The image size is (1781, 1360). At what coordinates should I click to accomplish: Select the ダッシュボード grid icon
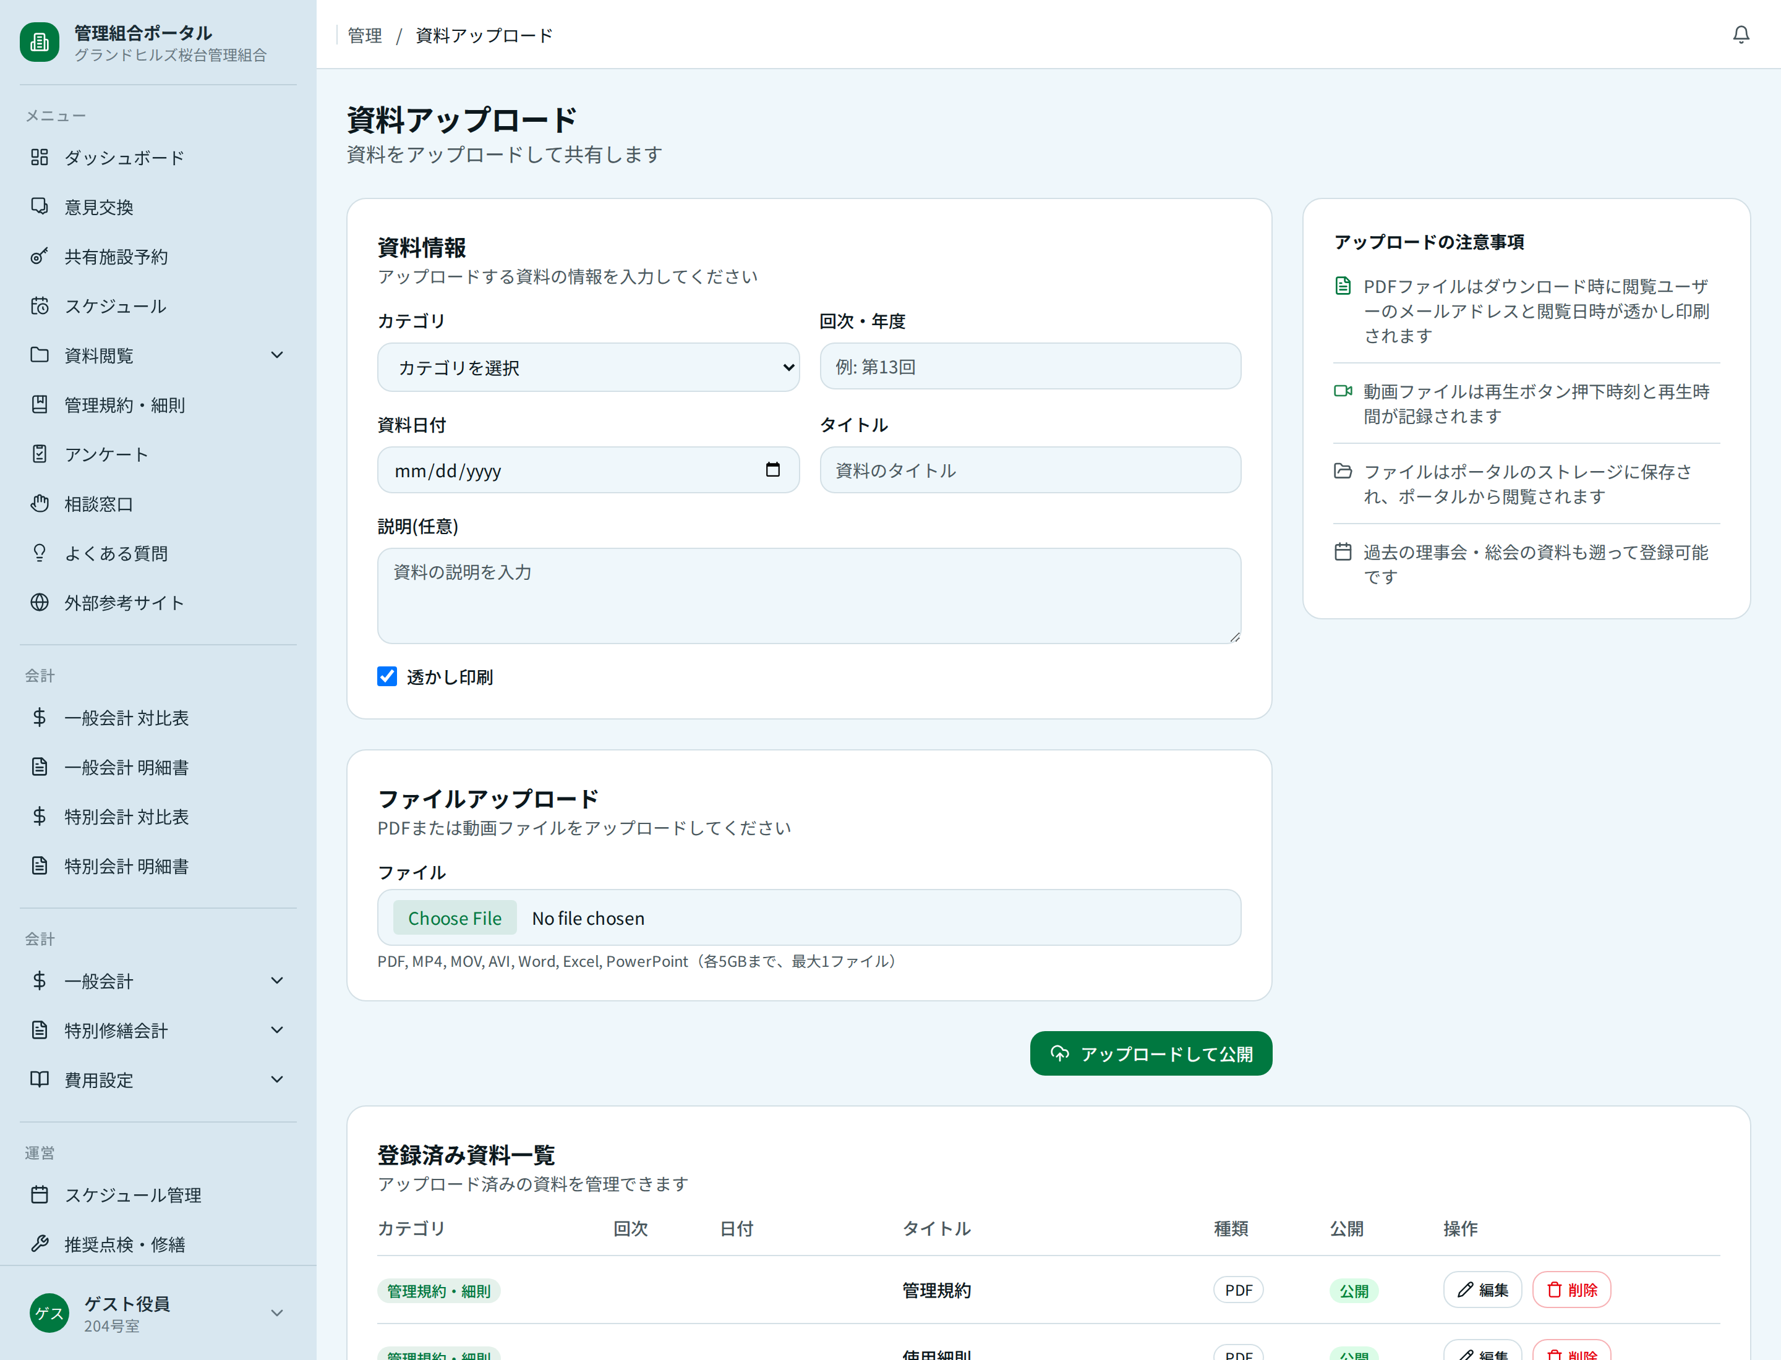point(39,157)
